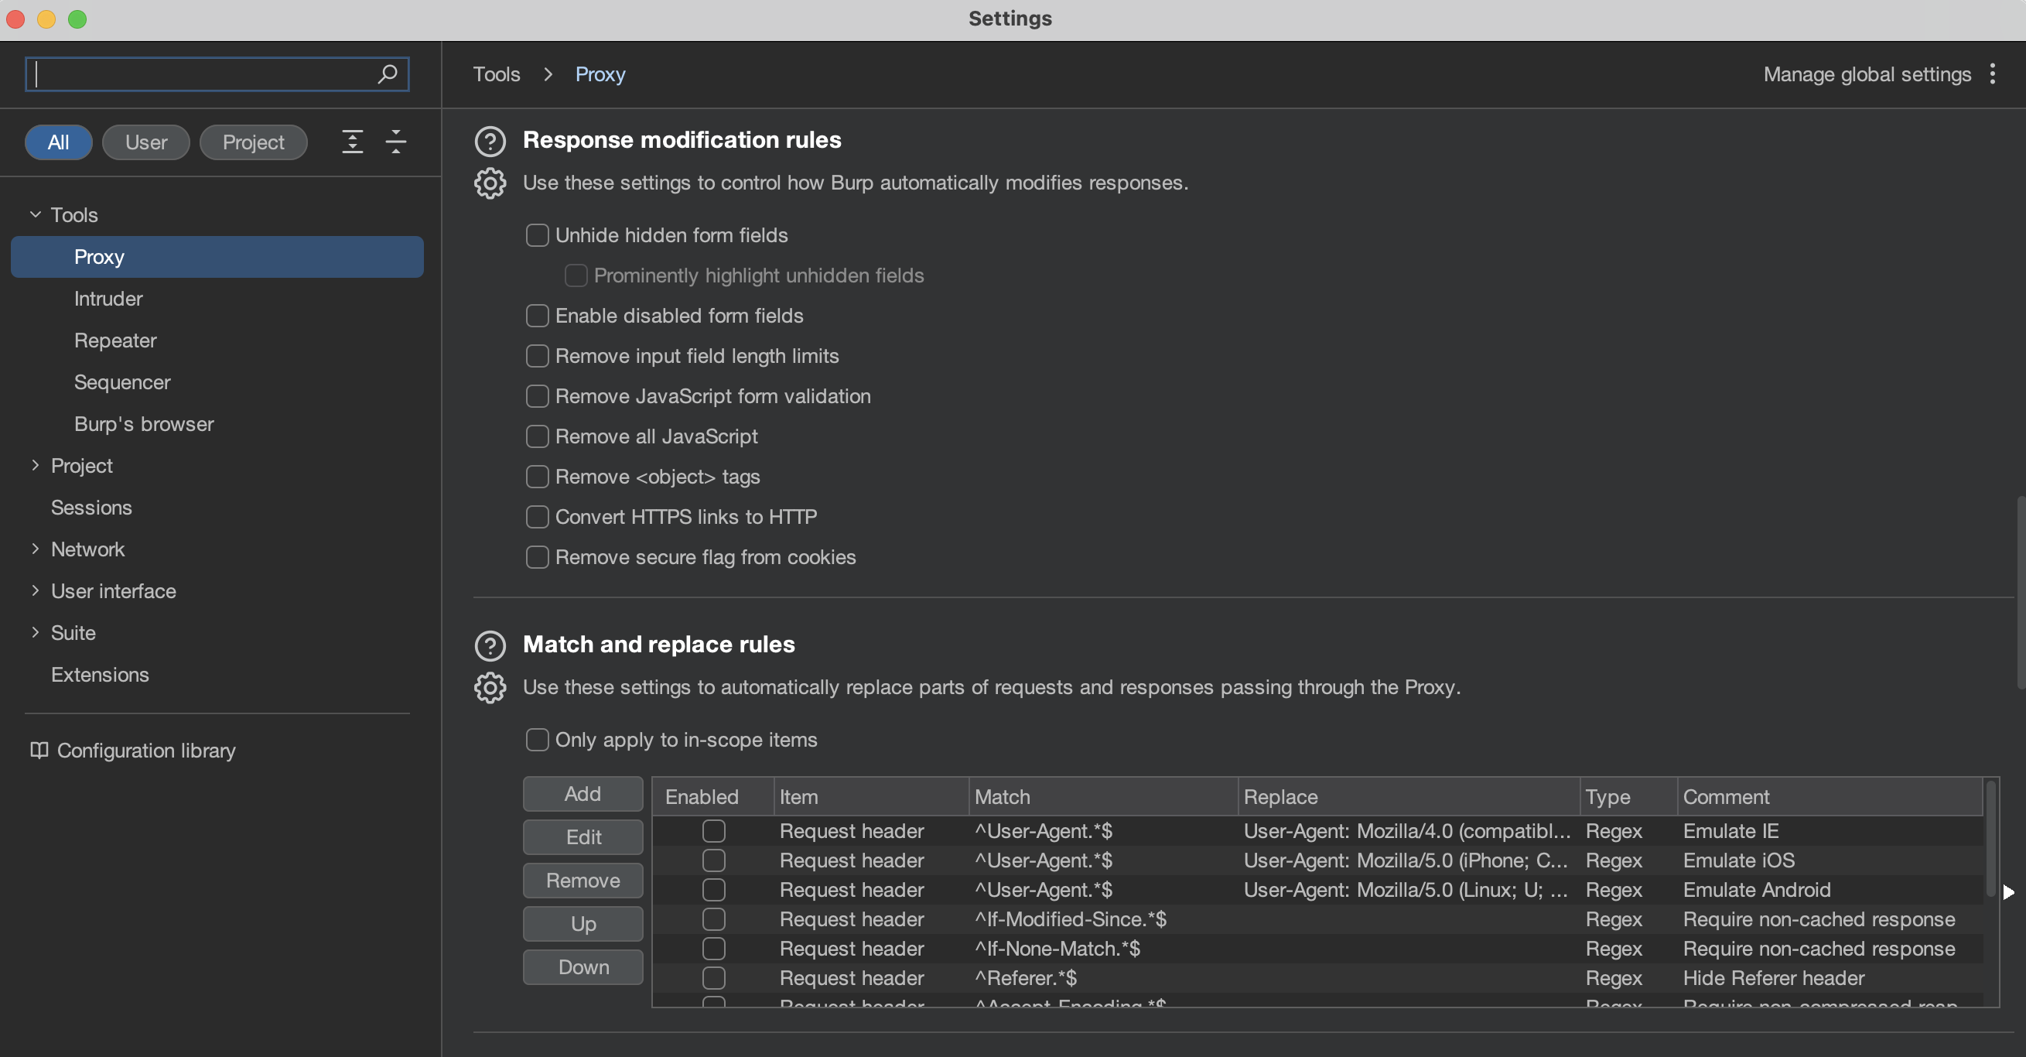Click the collapse all sections icon

(395, 142)
